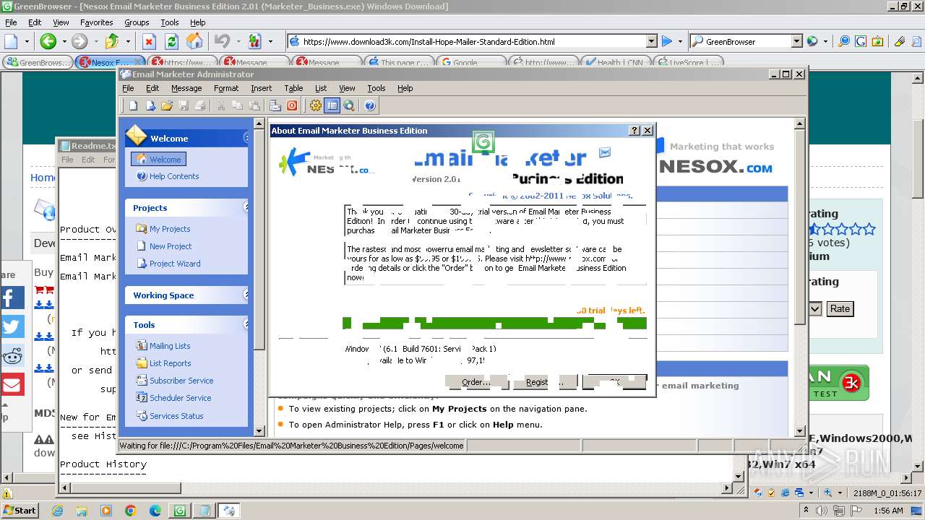
Task: Collapse the Welcome section in the sidebar
Action: 246,138
